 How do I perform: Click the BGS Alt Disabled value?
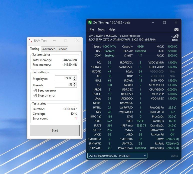140,51
